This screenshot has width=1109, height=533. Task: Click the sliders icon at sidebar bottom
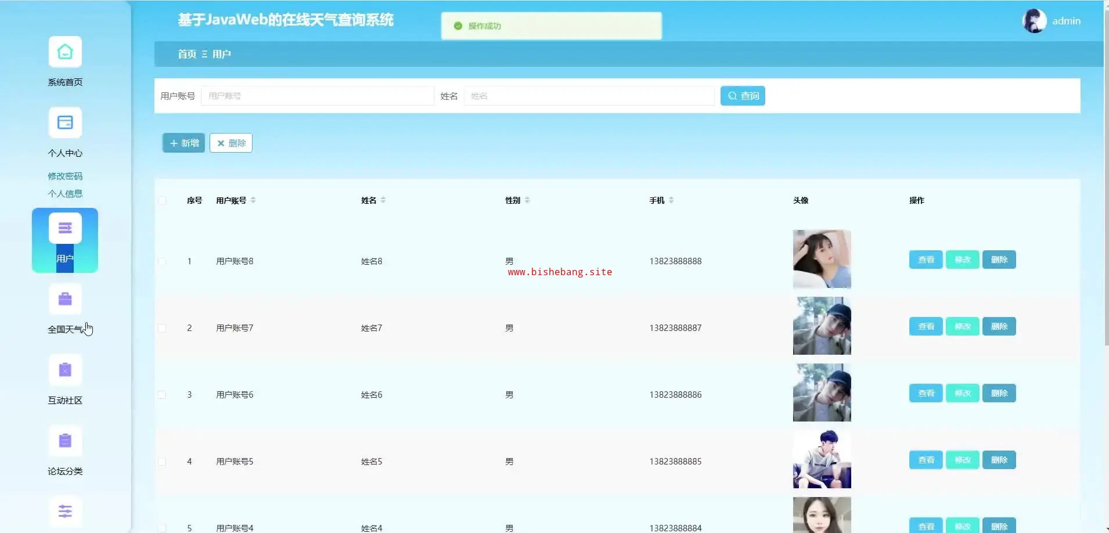[65, 512]
